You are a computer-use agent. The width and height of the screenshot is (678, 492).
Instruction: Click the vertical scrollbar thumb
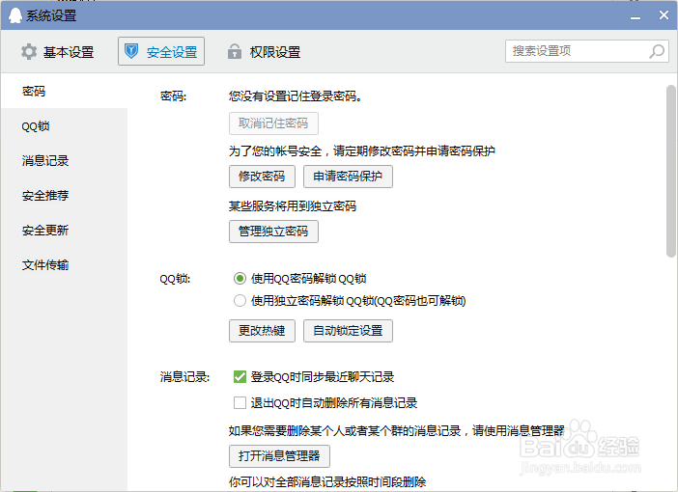click(671, 171)
